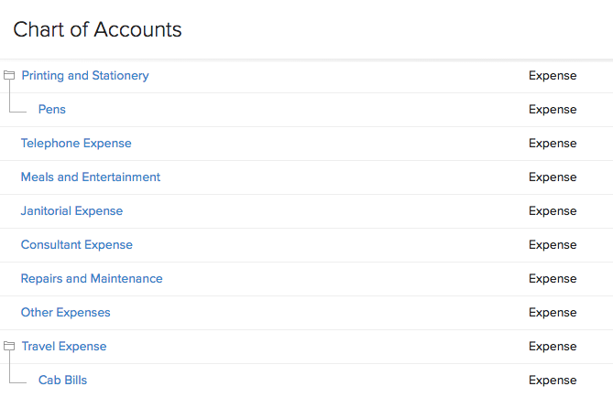Open the Consultant Expense account

(x=77, y=245)
